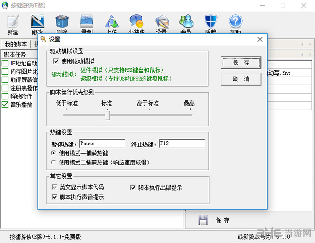Viewport: 315px width, 243px height.
Task: Close the 设置 dialog
Action: click(x=260, y=39)
